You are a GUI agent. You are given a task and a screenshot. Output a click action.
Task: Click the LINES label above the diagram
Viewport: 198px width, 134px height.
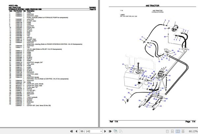(x=122, y=15)
